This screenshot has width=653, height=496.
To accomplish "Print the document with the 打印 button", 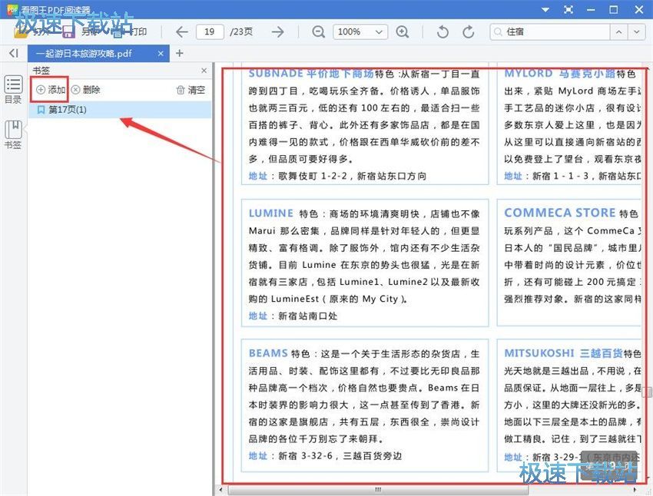I will coord(130,31).
